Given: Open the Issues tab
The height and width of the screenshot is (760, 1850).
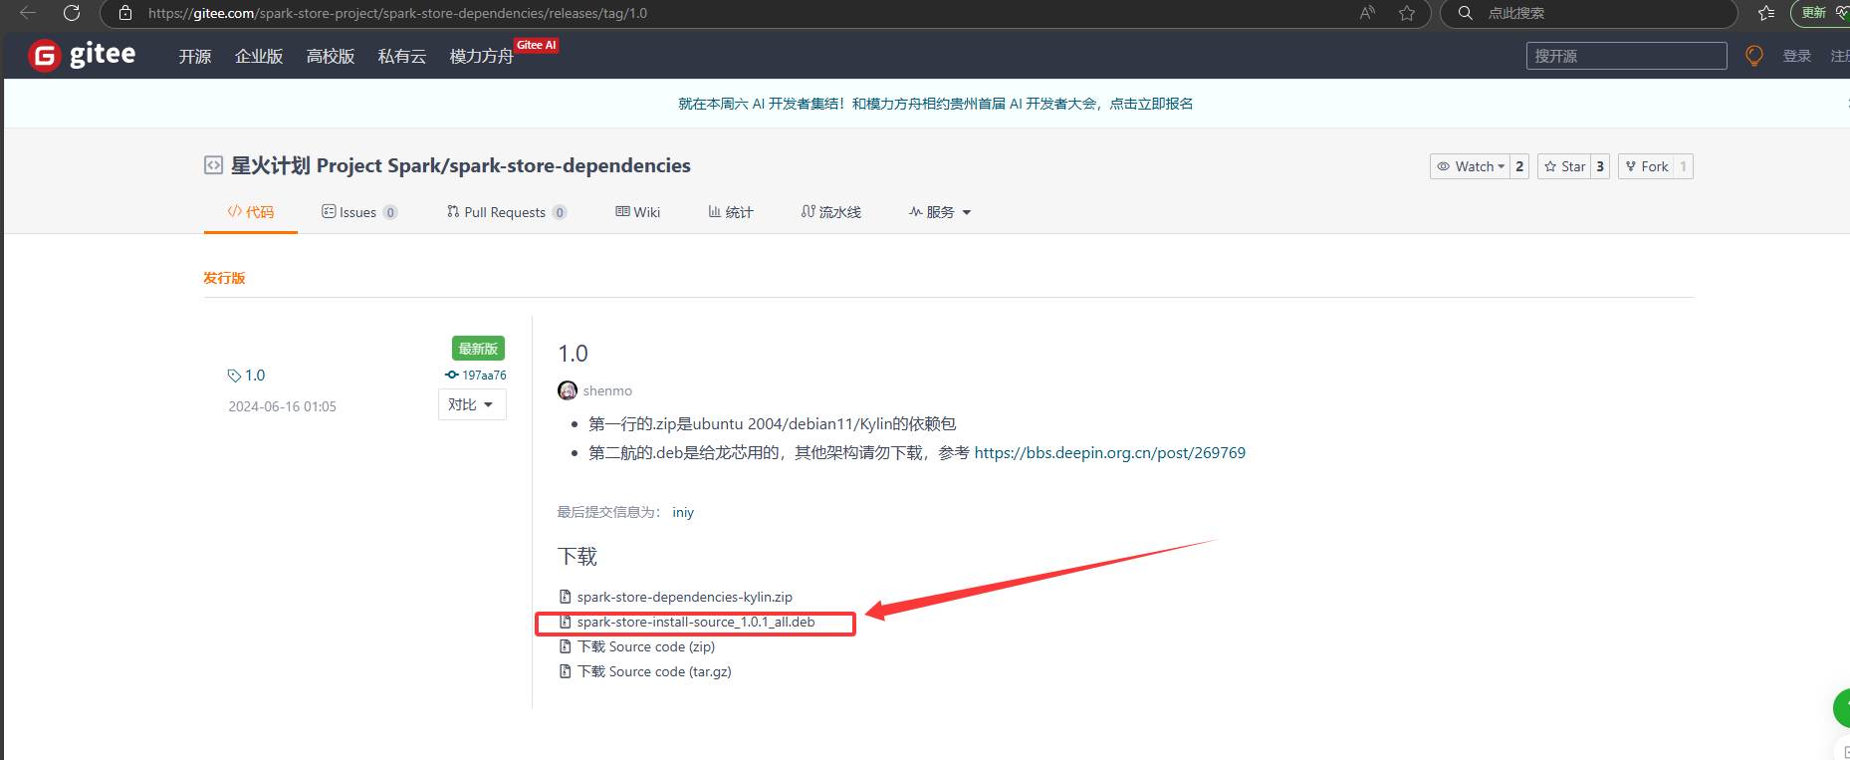Looking at the screenshot, I should point(359,212).
